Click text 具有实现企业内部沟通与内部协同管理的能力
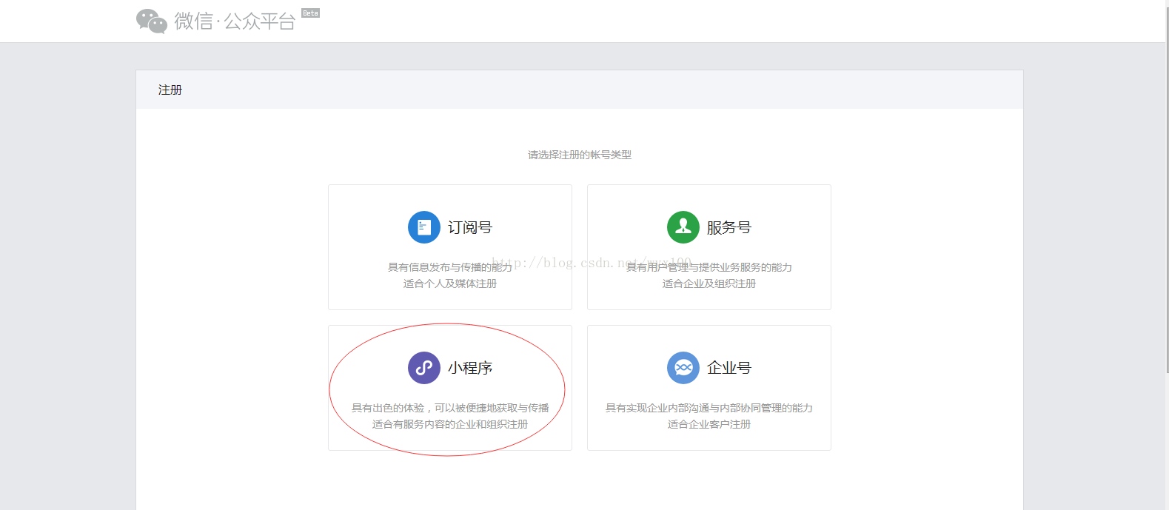 coord(709,408)
